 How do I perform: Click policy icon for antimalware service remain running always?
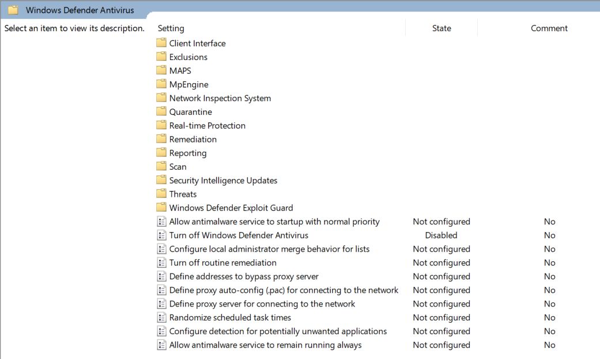pyautogui.click(x=162, y=345)
